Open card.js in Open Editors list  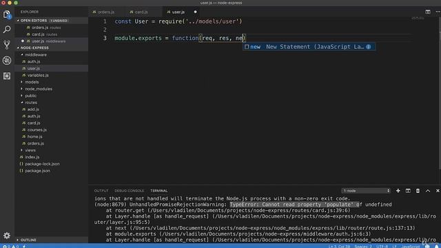[x=52, y=34]
